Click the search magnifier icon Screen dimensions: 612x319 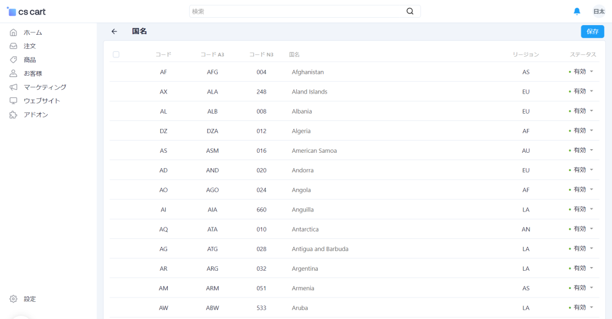coord(410,12)
